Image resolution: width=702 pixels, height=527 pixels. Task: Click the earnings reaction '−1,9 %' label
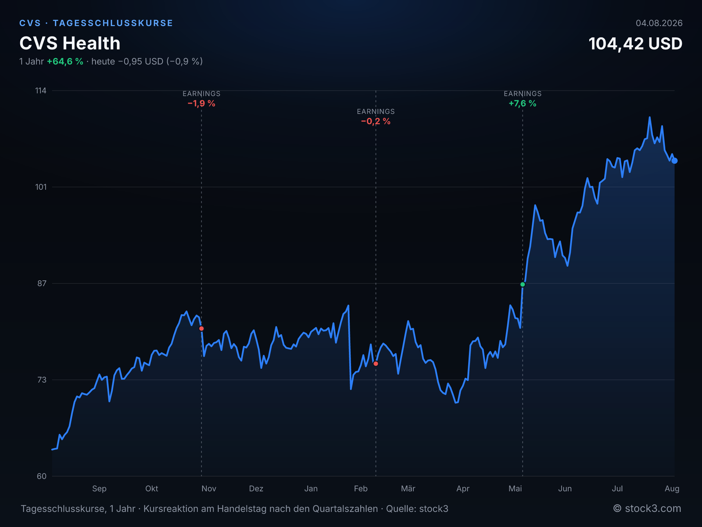pyautogui.click(x=201, y=104)
